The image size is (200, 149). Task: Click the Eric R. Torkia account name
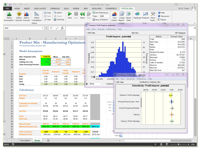coord(184,8)
